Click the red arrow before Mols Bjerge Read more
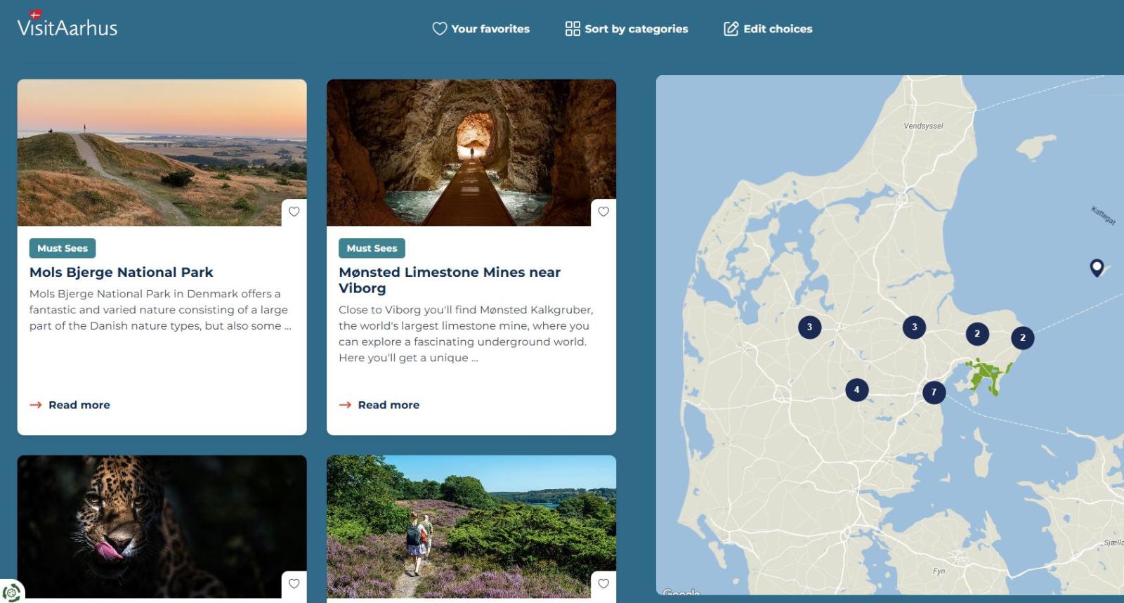The image size is (1124, 603). (x=36, y=405)
